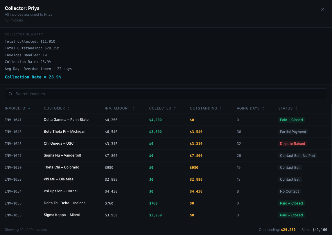
Task: Click ascending arrow next to Invoice ID
Action: [x=29, y=108]
